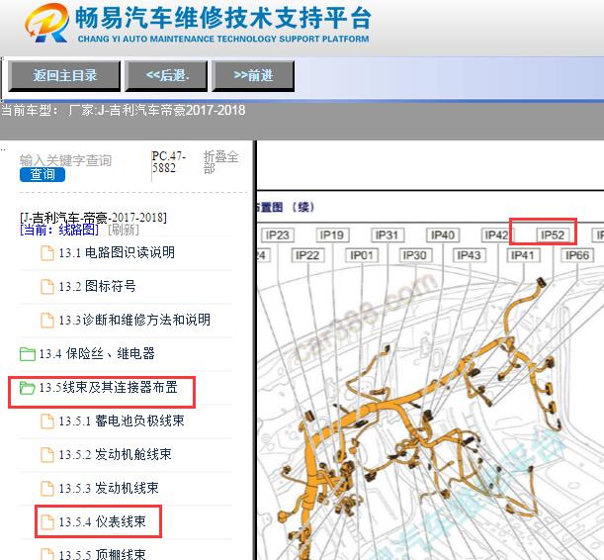Focus the 输入关键字查询 search field

tap(65, 160)
